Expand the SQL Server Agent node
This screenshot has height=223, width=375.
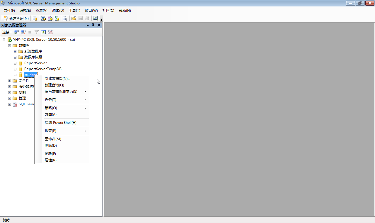pyautogui.click(x=9, y=104)
